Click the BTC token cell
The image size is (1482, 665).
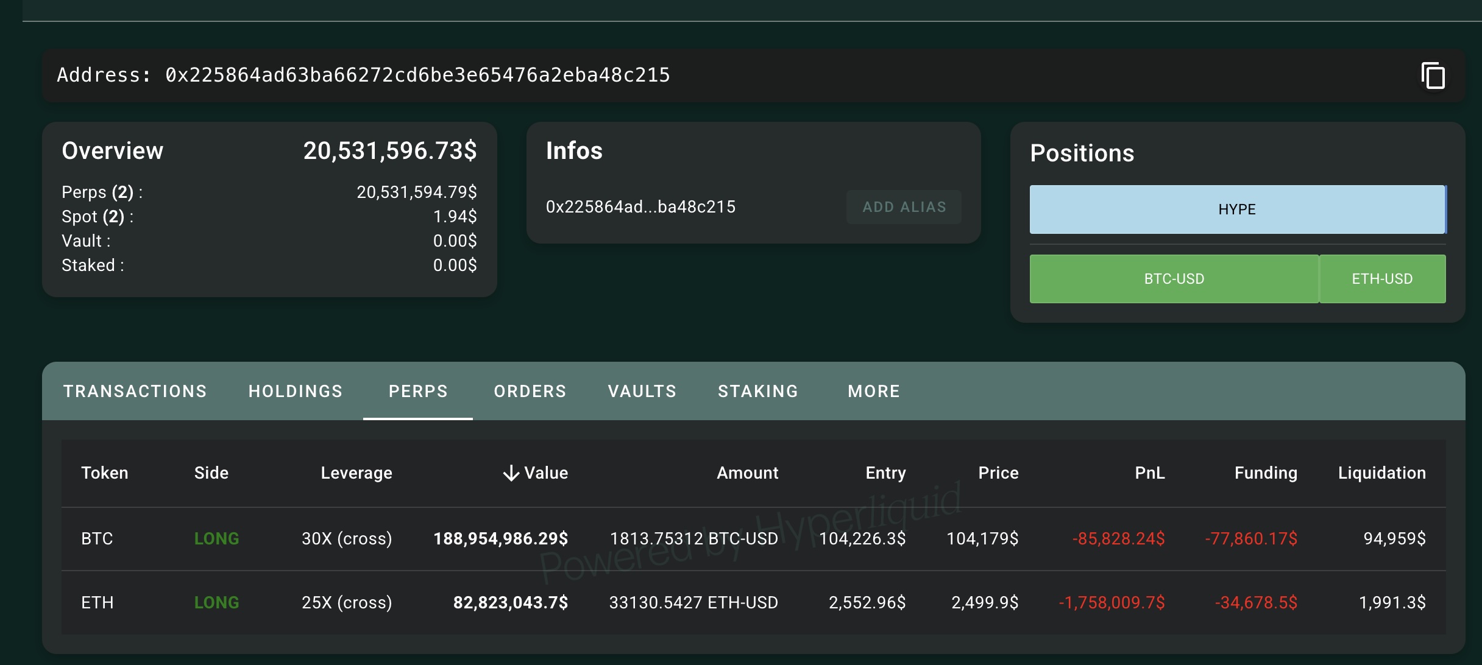[x=97, y=539]
